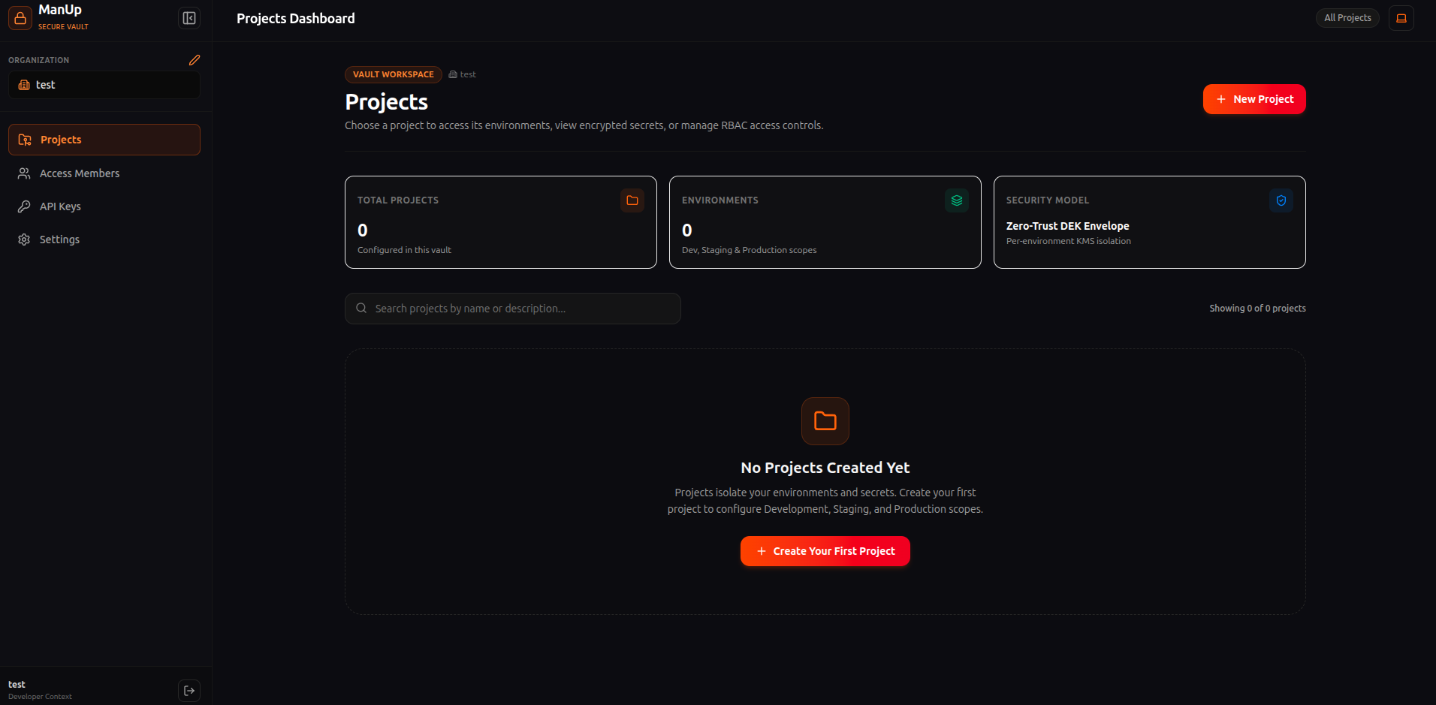Viewport: 1436px width, 705px height.
Task: Collapse the sidebar with the panel icon
Action: point(189,18)
